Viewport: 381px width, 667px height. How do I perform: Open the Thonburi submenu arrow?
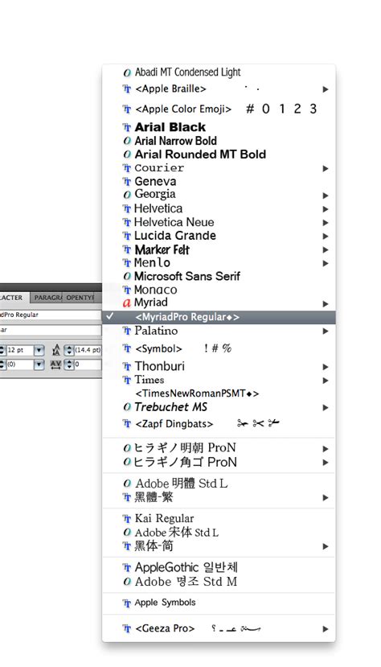(x=326, y=367)
